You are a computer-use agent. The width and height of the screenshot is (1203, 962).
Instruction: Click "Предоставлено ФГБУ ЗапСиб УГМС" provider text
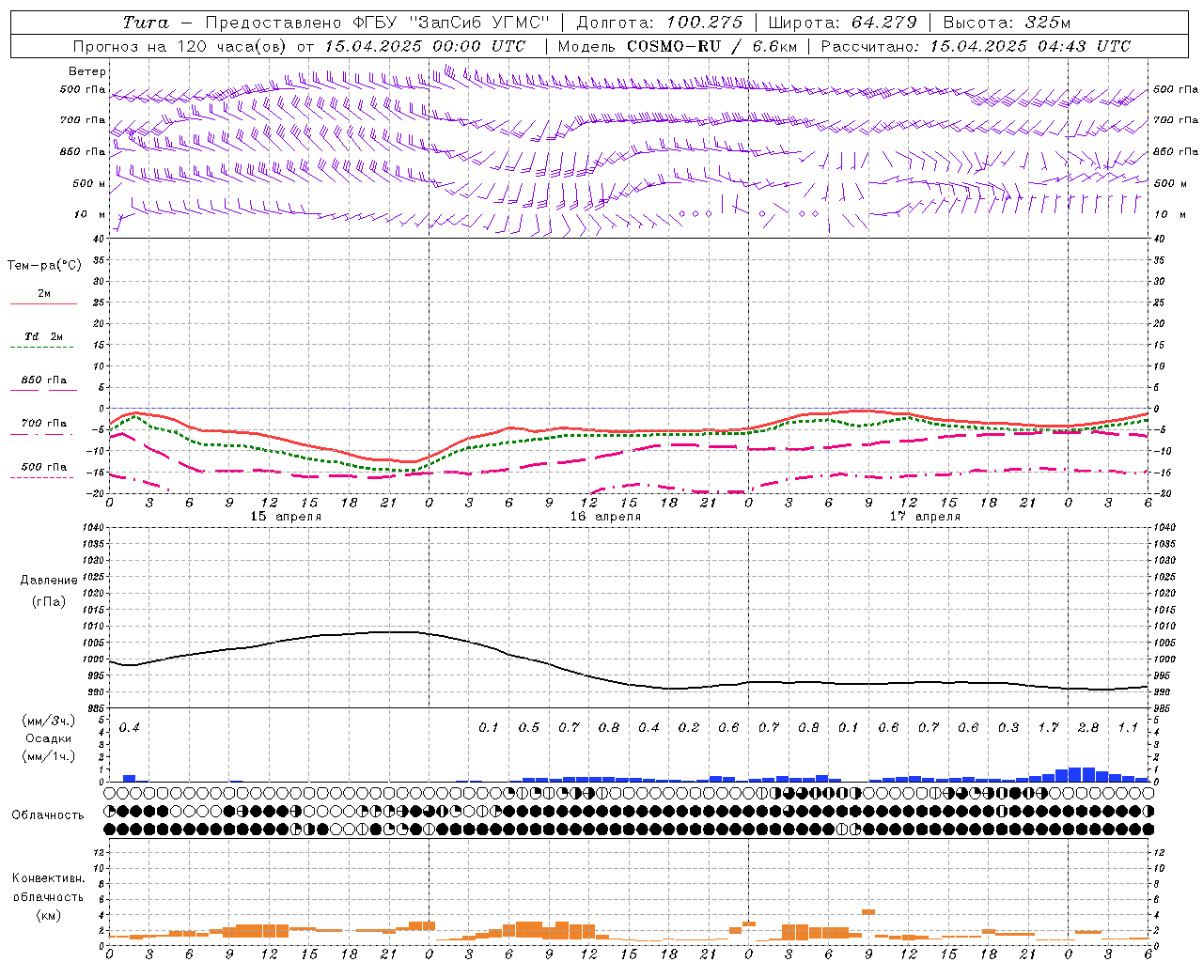[377, 23]
